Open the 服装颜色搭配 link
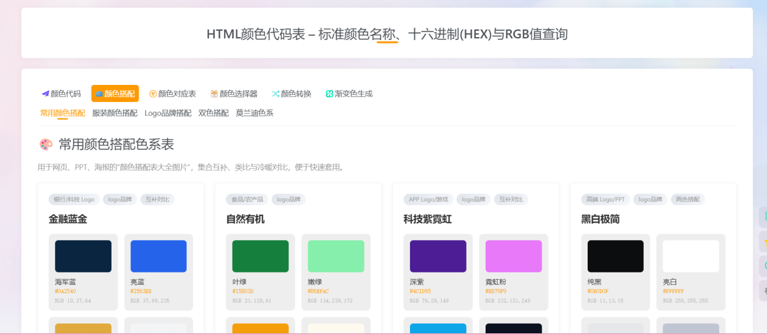Screen dimensions: 767x335 tap(114, 113)
